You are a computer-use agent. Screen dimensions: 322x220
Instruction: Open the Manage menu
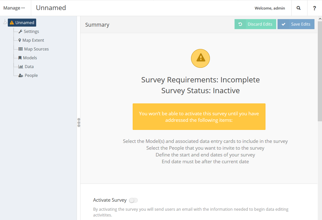(14, 8)
